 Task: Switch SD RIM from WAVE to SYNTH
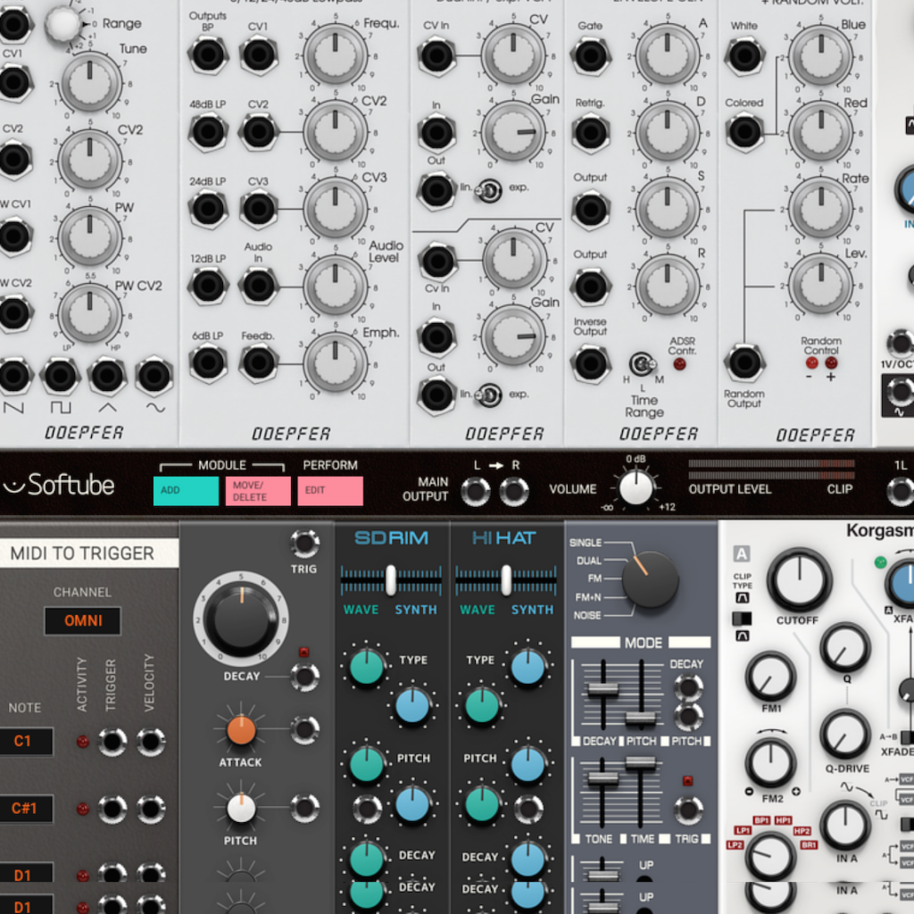pos(413,582)
